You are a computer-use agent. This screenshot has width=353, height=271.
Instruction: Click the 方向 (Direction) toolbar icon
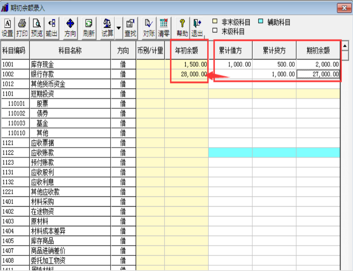(70, 28)
